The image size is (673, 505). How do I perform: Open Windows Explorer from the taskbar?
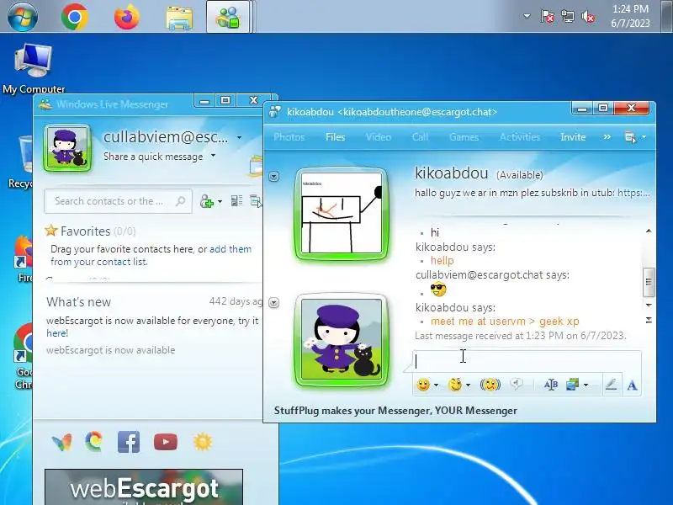[x=179, y=18]
